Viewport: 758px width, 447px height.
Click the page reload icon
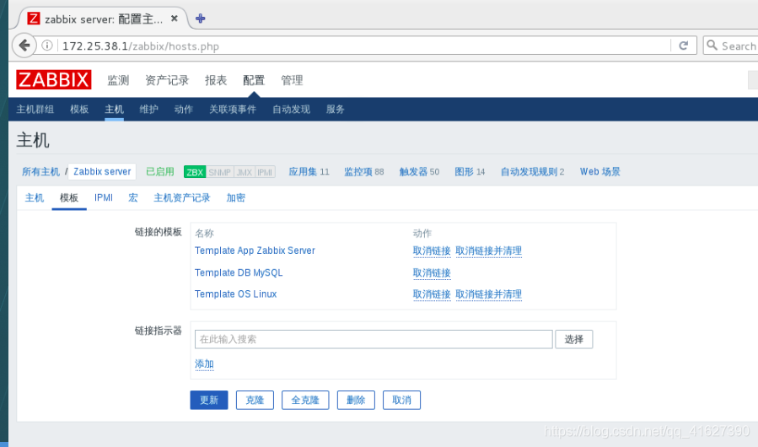[683, 46]
